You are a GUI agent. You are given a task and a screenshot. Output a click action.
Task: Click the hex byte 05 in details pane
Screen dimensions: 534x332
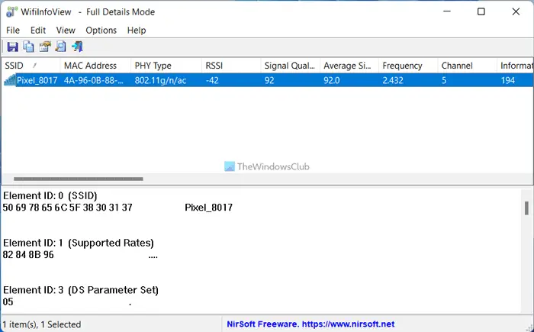(x=8, y=301)
